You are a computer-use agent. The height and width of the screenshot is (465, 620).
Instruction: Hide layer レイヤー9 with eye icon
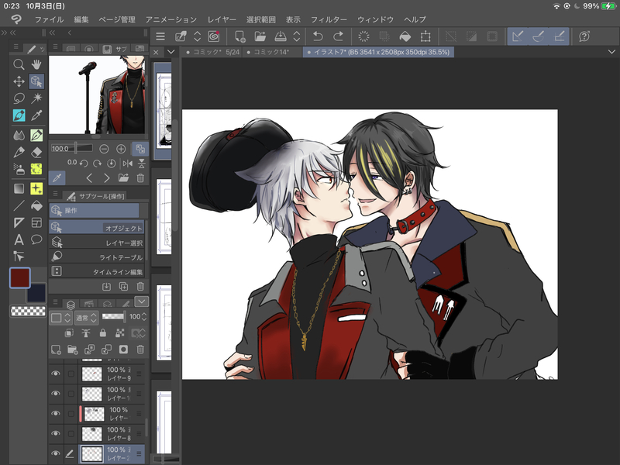pyautogui.click(x=56, y=374)
